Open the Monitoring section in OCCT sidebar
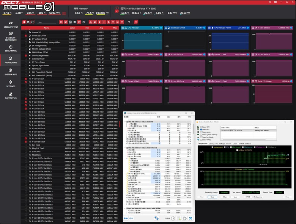Image resolution: width=296 pixels, height=224 pixels. [x=11, y=60]
